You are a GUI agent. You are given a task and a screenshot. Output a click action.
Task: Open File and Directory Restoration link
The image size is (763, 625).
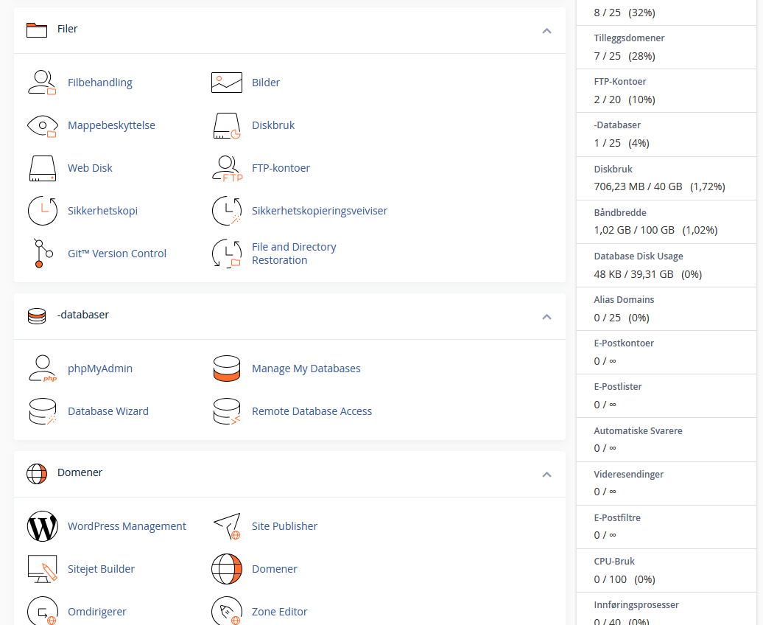[x=293, y=254]
